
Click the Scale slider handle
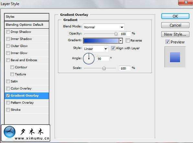(104, 68)
